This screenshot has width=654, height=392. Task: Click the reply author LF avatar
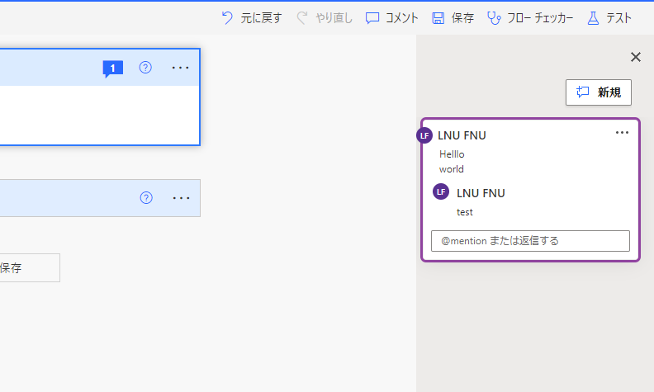441,191
